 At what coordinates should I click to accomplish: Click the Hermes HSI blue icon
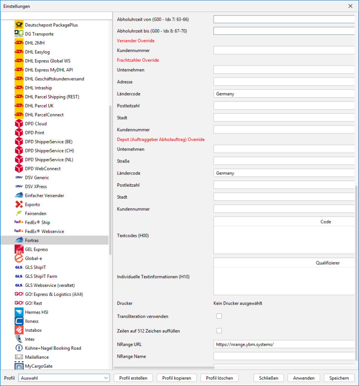click(x=19, y=312)
